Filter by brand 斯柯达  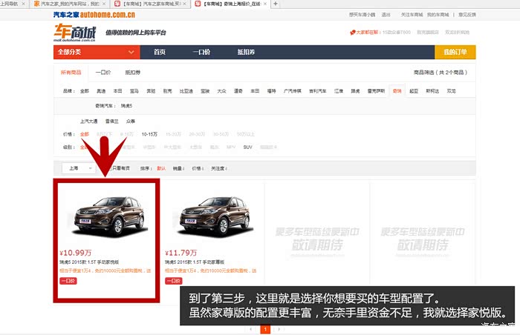(432, 91)
